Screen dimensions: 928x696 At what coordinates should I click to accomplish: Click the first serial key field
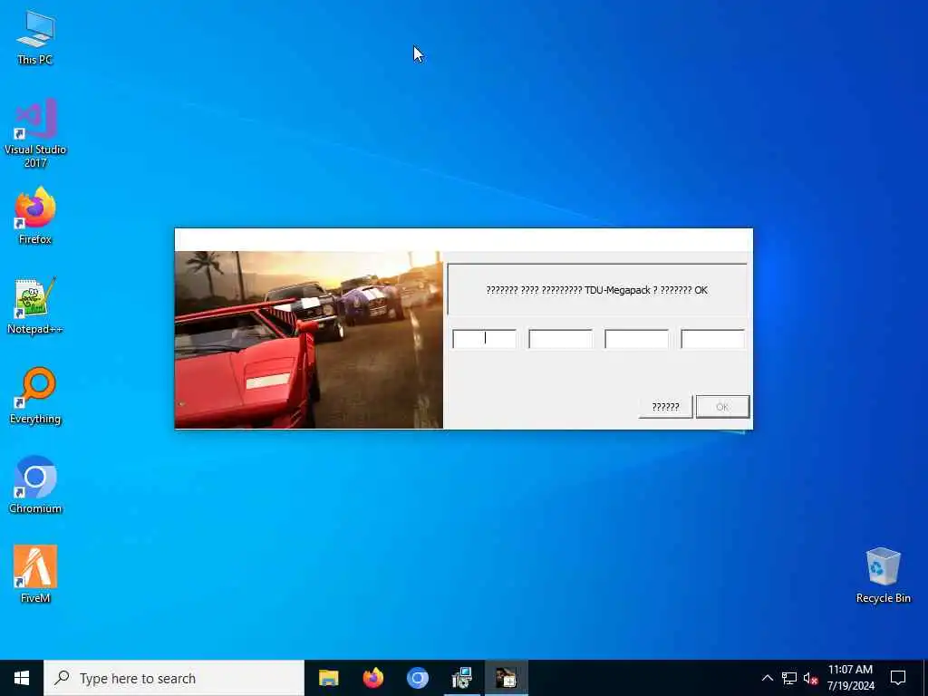pyautogui.click(x=484, y=339)
